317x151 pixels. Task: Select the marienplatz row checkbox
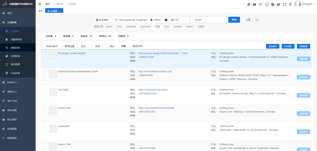tap(43, 126)
